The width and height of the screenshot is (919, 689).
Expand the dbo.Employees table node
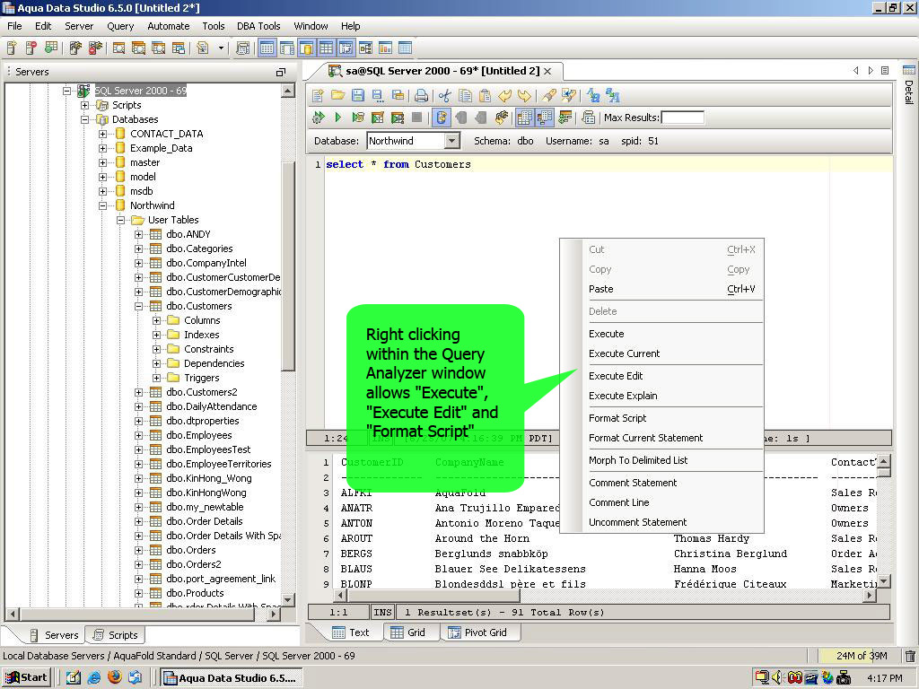click(139, 435)
